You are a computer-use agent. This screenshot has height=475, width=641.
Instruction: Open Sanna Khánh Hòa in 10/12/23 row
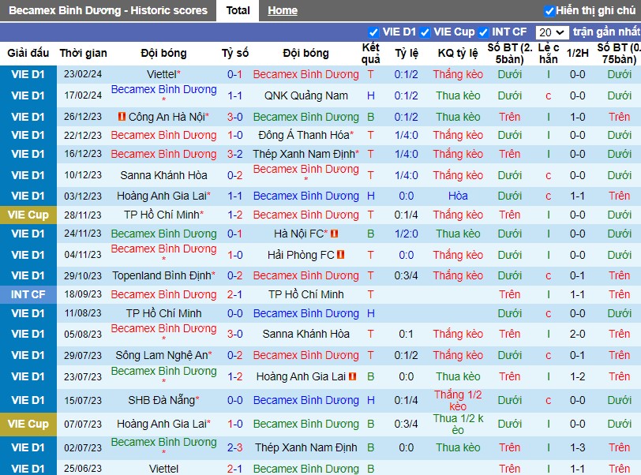point(163,175)
